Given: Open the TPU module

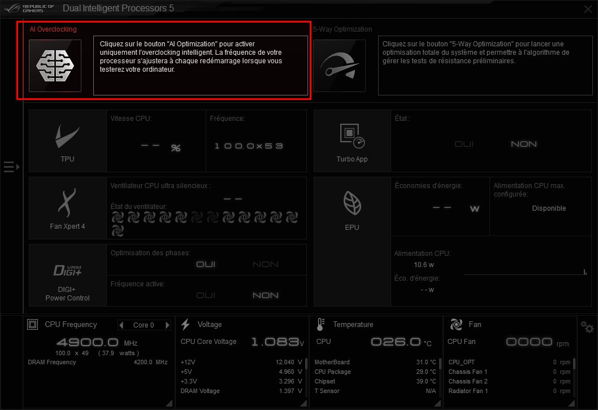Looking at the screenshot, I should tap(67, 141).
